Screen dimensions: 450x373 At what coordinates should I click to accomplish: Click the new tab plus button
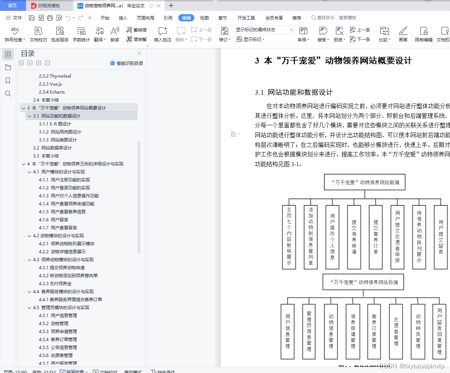(171, 5)
